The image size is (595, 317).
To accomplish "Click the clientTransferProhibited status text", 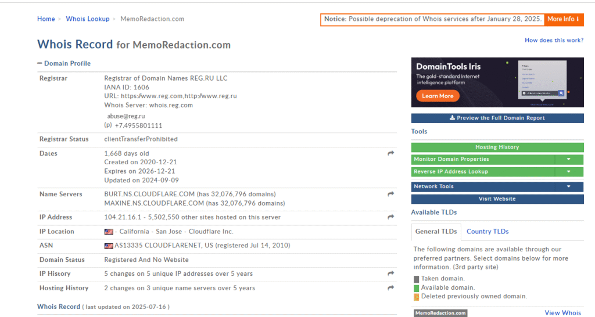I will (141, 139).
